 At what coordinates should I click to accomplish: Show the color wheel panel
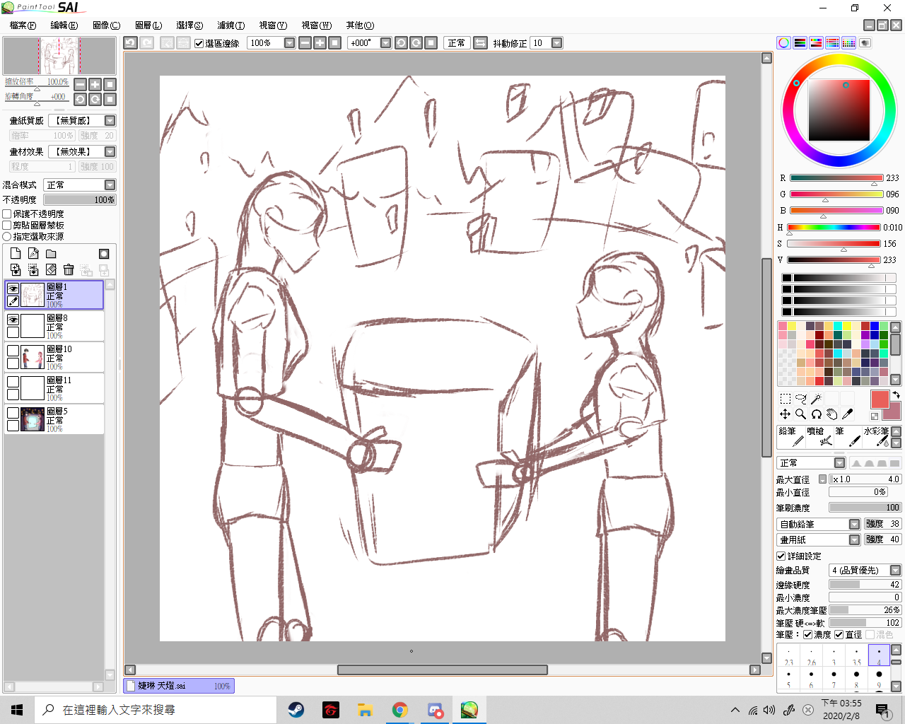click(783, 43)
